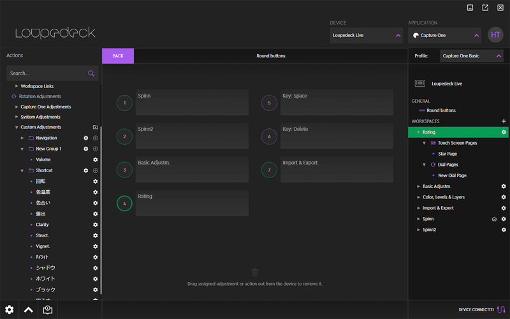Select round button 7 circle

pos(269,170)
